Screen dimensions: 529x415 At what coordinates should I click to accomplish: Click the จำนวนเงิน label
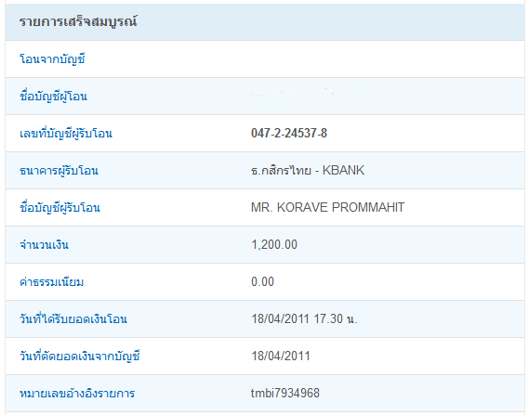[x=44, y=245]
